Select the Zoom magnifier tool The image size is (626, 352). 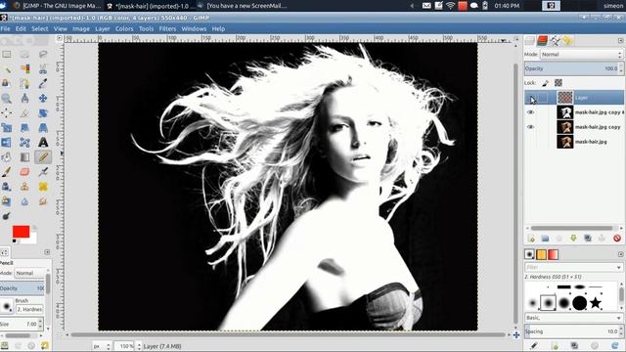7,98
